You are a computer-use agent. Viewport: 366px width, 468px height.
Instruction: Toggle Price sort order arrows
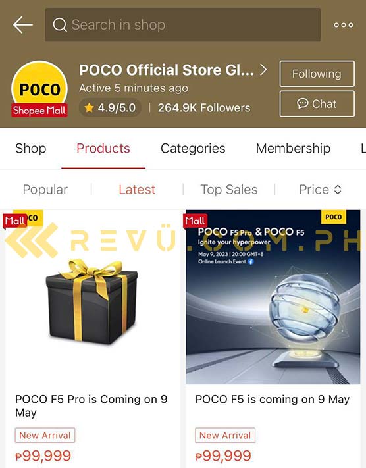click(338, 190)
